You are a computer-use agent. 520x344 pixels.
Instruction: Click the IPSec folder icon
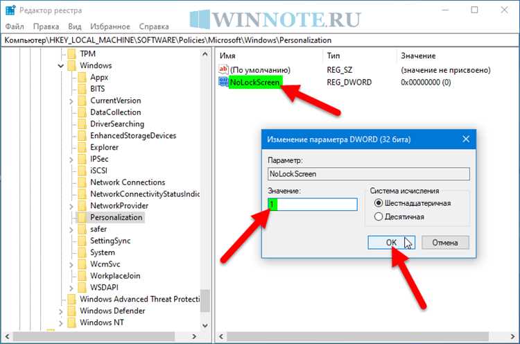82,159
